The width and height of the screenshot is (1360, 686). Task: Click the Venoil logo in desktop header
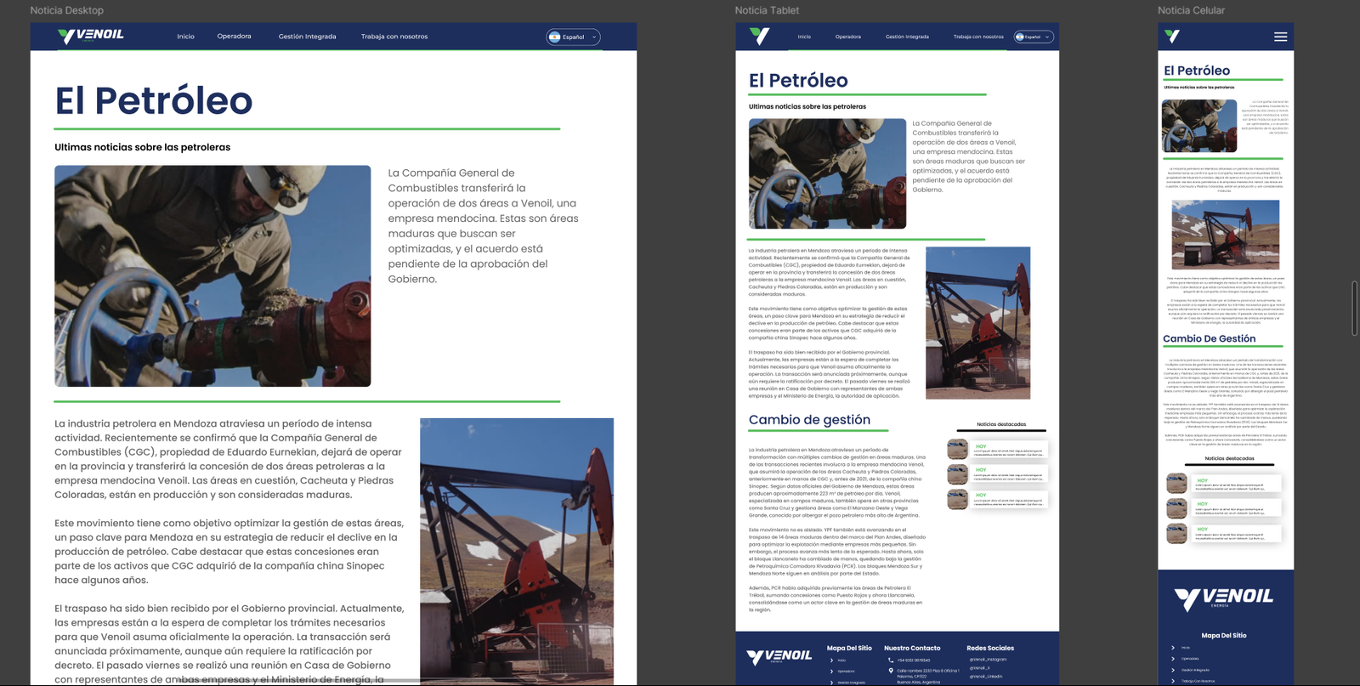pos(91,36)
